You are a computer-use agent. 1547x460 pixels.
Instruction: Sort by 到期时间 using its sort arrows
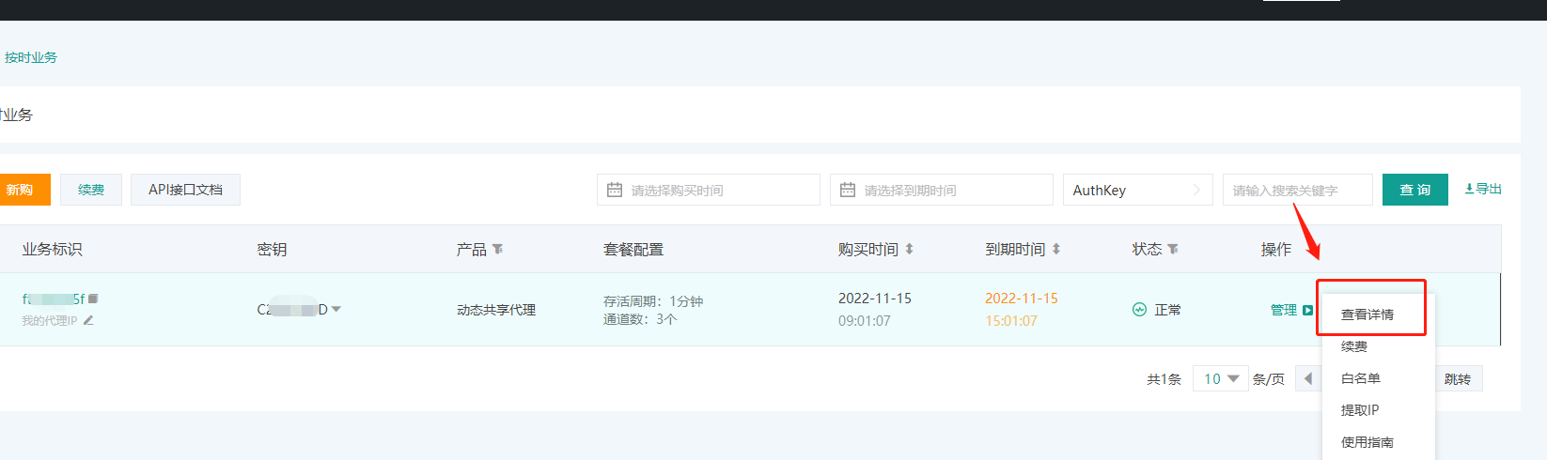point(1055,249)
